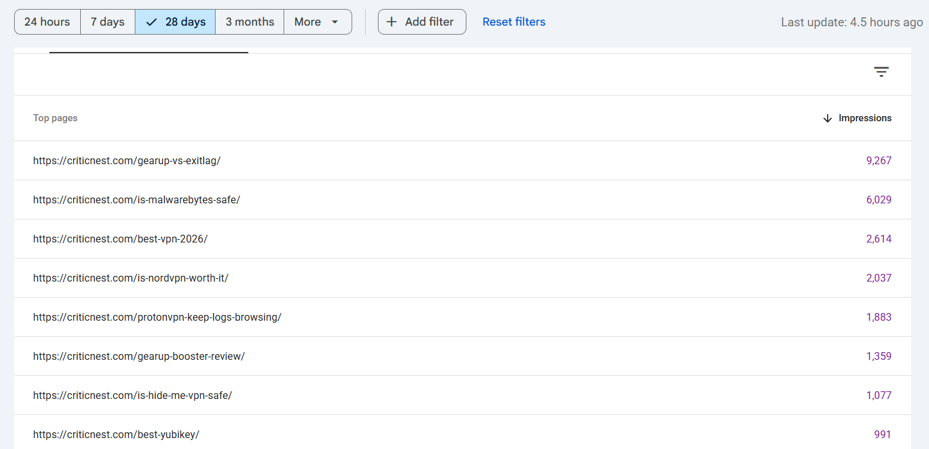Click the Add filter button

tap(422, 22)
